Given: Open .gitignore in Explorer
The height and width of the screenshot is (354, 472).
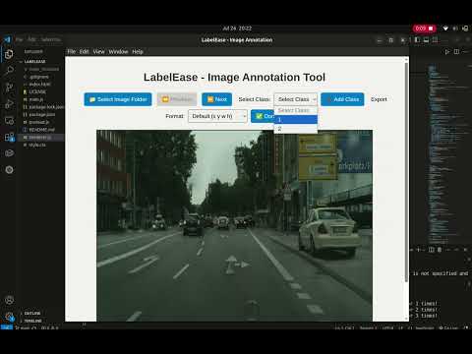Looking at the screenshot, I should tap(38, 77).
